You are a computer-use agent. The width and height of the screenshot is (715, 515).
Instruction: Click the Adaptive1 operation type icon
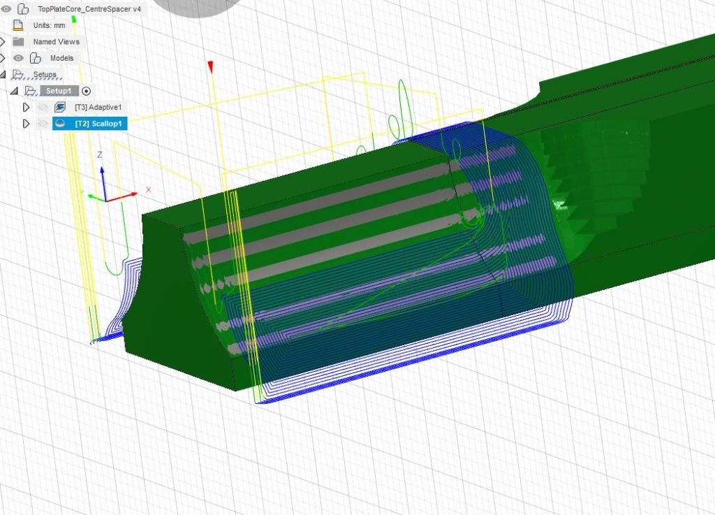click(x=60, y=107)
